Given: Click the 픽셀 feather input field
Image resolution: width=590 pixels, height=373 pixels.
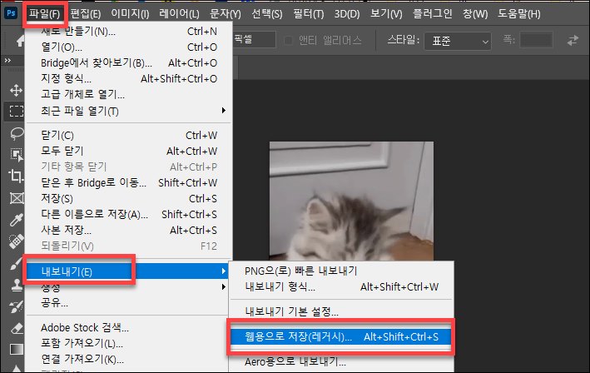Looking at the screenshot, I should (254, 39).
